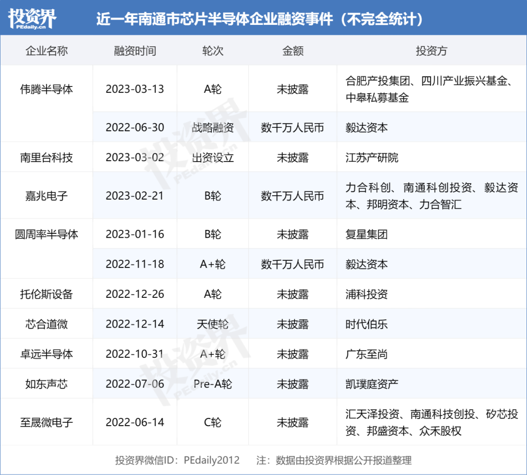Click the investor "江苏产研院"

(x=372, y=157)
